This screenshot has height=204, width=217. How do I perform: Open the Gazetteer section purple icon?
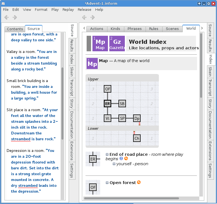click(x=117, y=44)
